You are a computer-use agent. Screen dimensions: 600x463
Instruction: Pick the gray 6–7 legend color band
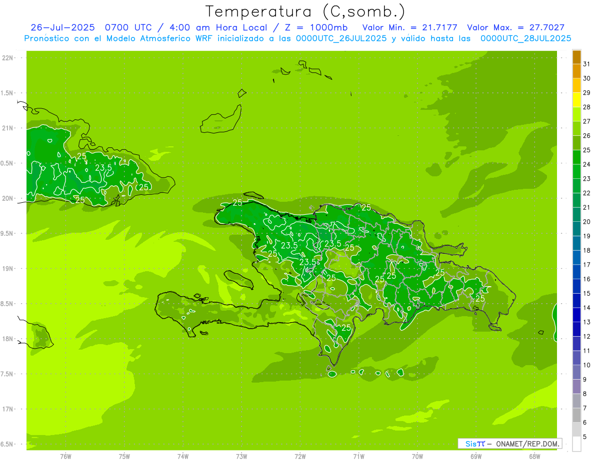coord(577,416)
